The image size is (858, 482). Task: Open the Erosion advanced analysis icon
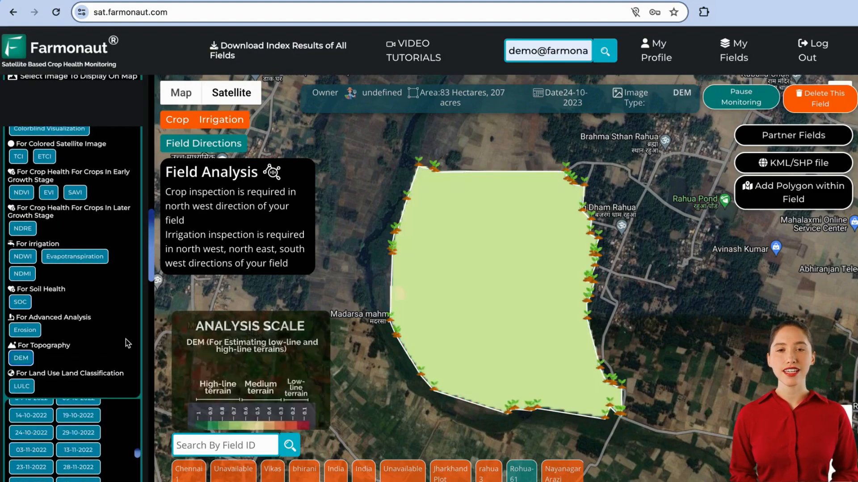25,329
